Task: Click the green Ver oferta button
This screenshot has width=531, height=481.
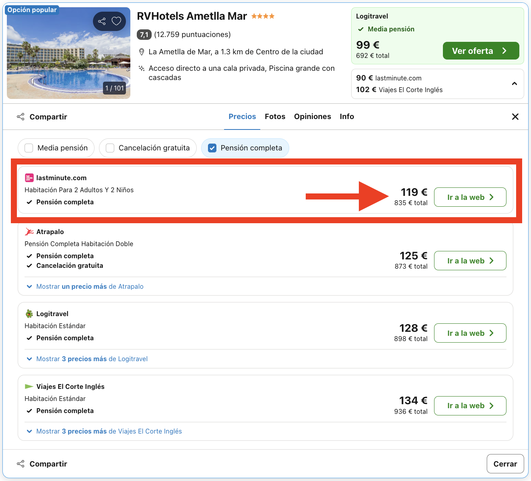Action: pyautogui.click(x=481, y=51)
